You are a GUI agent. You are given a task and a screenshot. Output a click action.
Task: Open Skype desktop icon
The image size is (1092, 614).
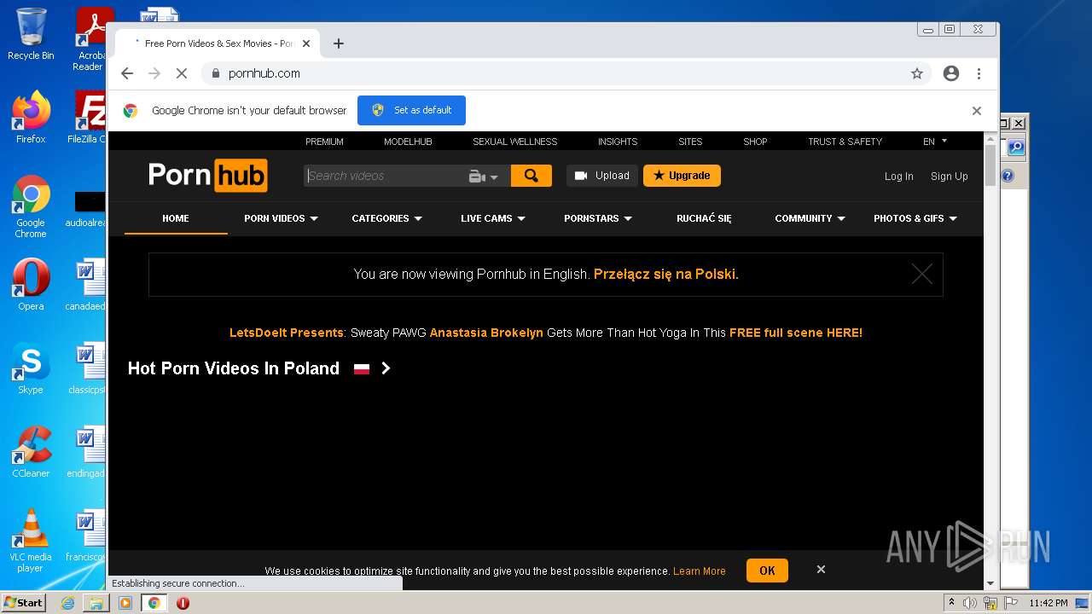pyautogui.click(x=31, y=368)
